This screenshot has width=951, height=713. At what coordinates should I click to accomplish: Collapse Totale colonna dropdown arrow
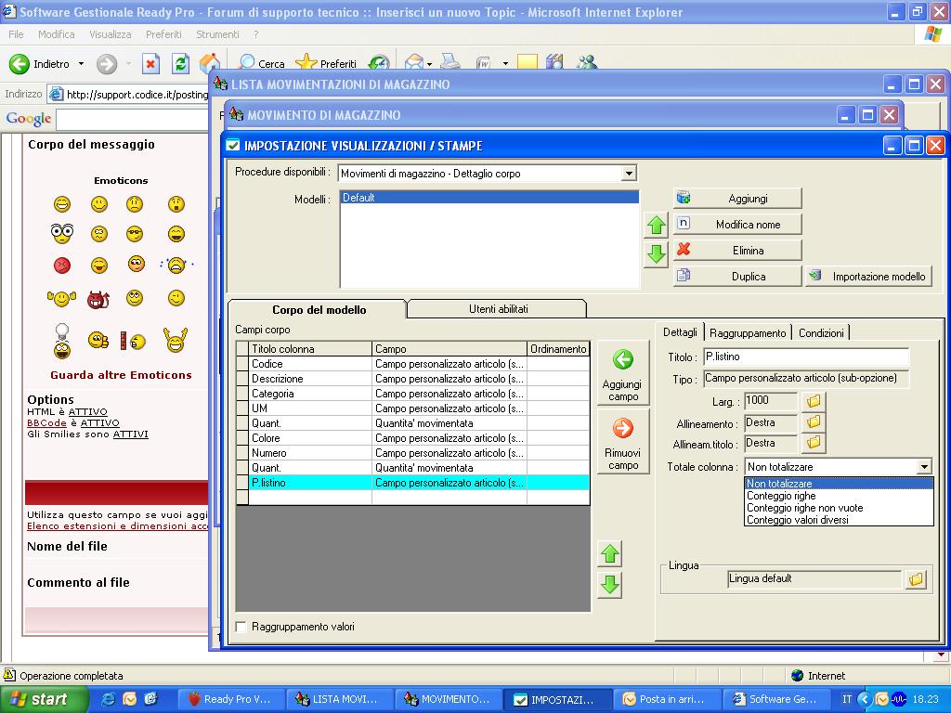click(924, 467)
